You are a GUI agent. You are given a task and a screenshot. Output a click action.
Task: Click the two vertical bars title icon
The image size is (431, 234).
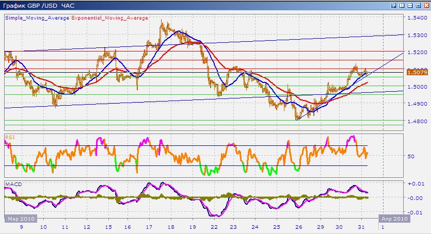[402, 6]
